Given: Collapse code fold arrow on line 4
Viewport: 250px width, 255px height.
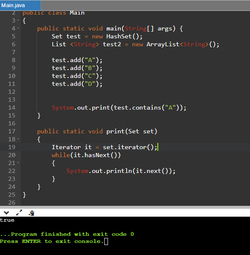Looking at the screenshot, I should (x=18, y=28).
